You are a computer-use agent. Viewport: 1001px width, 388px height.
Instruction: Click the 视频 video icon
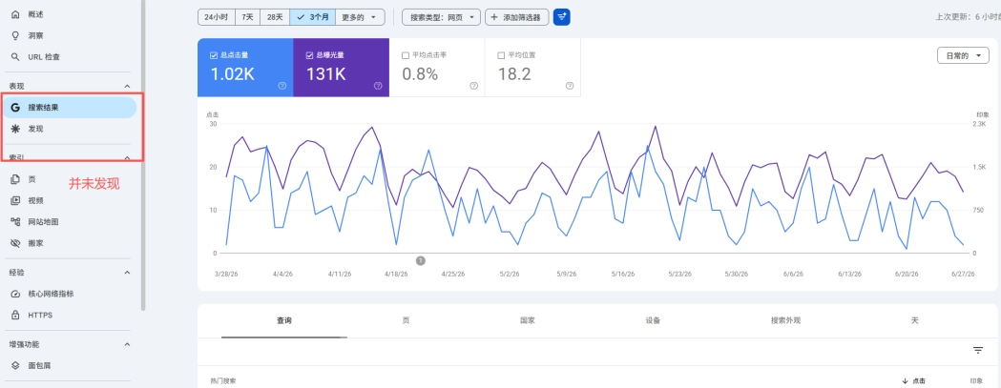16,200
